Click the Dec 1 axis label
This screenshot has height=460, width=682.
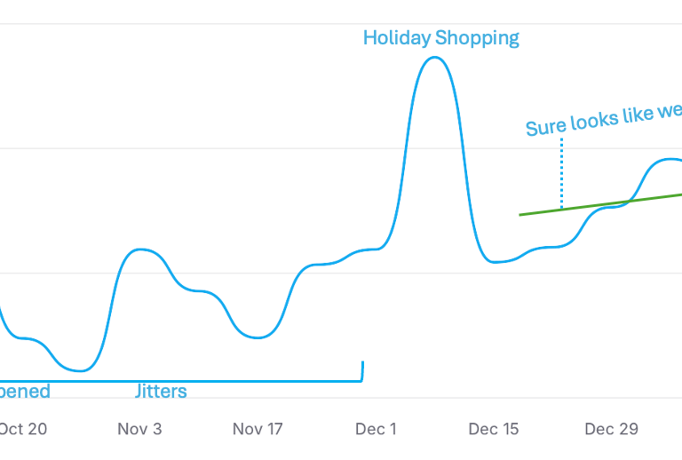click(x=376, y=429)
